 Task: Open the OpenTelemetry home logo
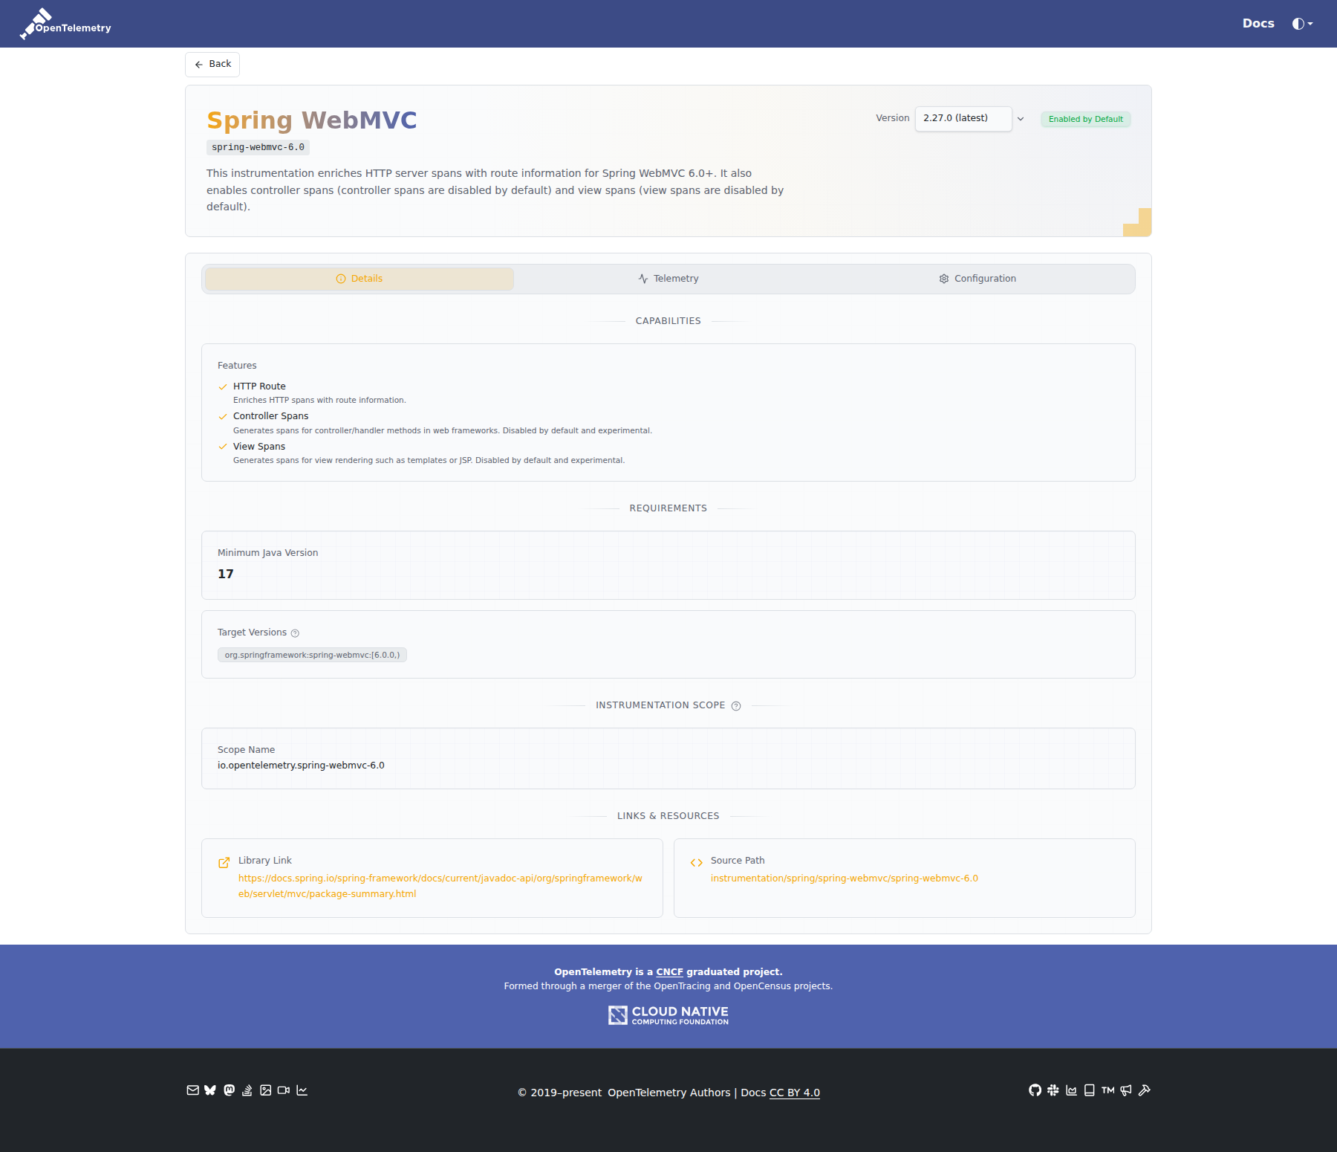(x=65, y=24)
